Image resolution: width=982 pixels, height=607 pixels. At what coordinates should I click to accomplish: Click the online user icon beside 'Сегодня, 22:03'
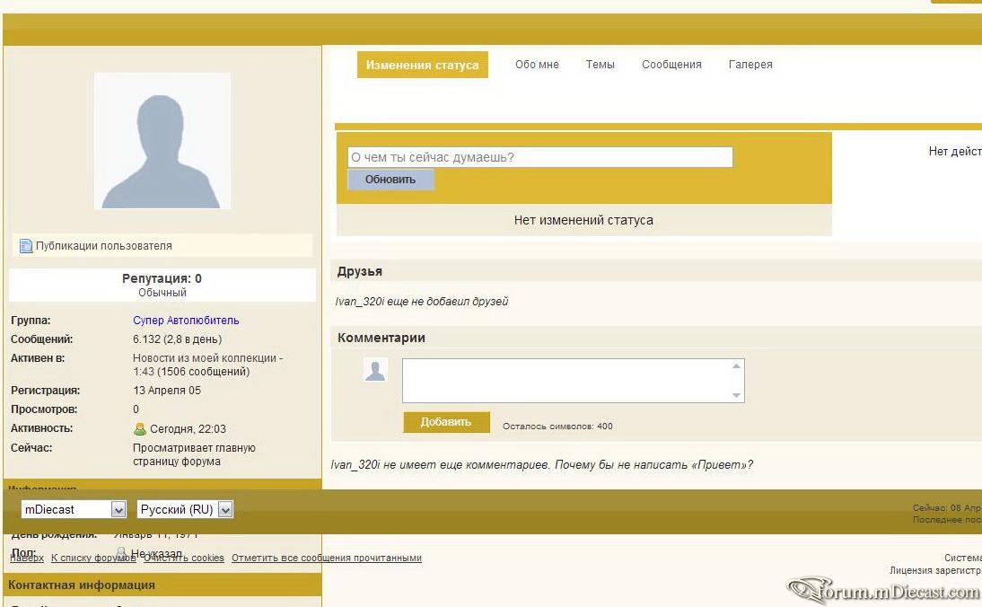tap(140, 429)
